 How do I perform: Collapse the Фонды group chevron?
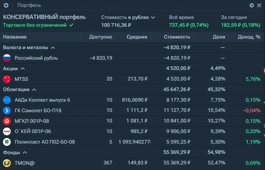[25, 153]
